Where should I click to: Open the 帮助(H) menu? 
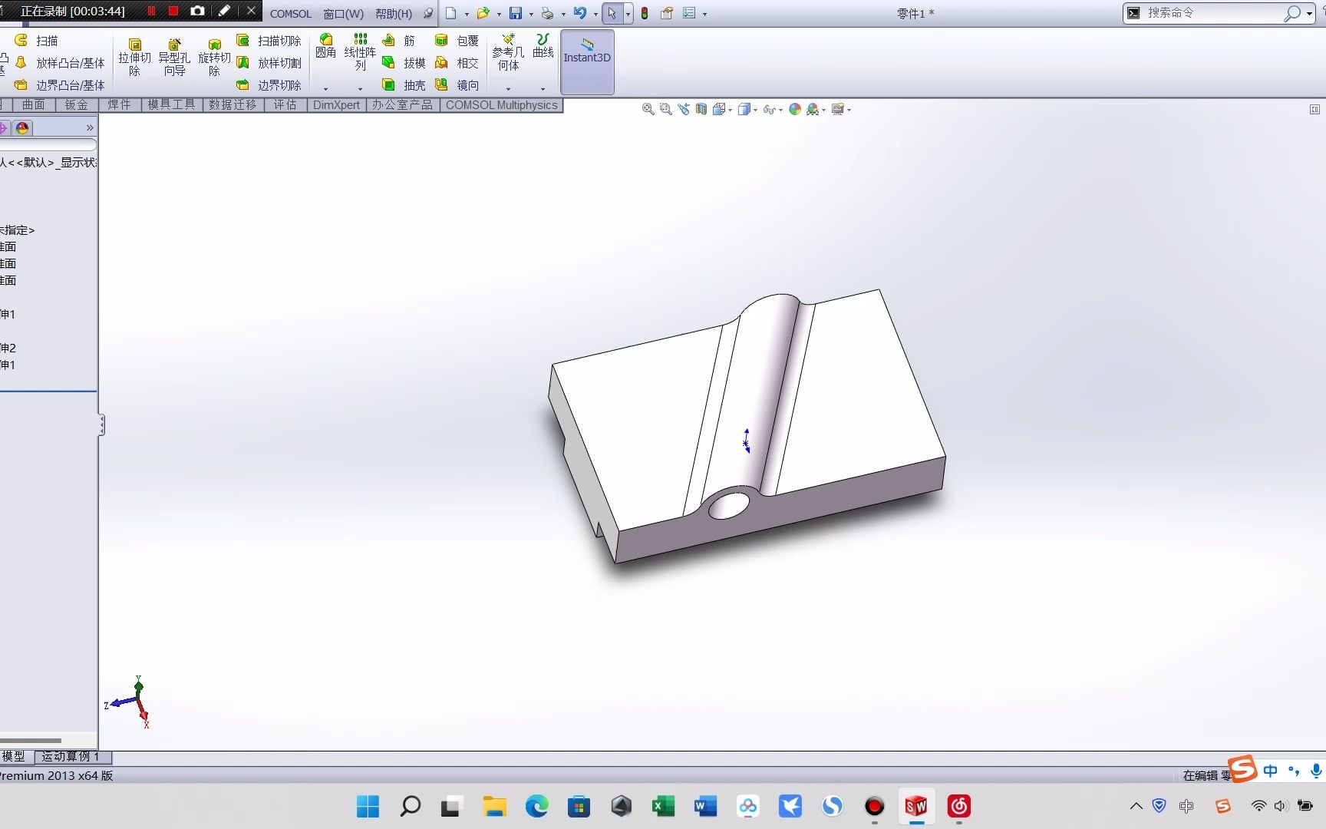(x=393, y=13)
